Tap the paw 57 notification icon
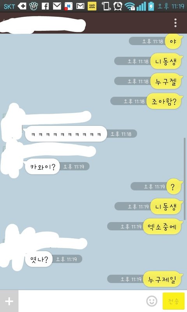 [34, 6]
